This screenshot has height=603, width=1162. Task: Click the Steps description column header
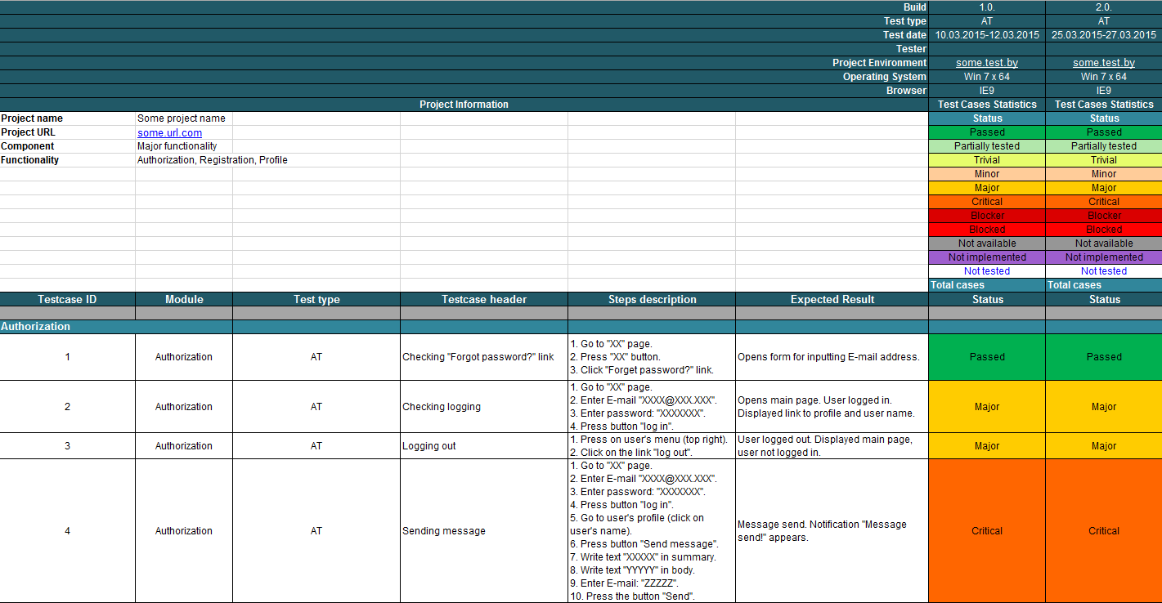click(652, 299)
